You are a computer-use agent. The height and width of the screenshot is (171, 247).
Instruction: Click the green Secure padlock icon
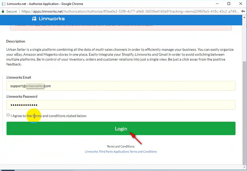click(3, 11)
